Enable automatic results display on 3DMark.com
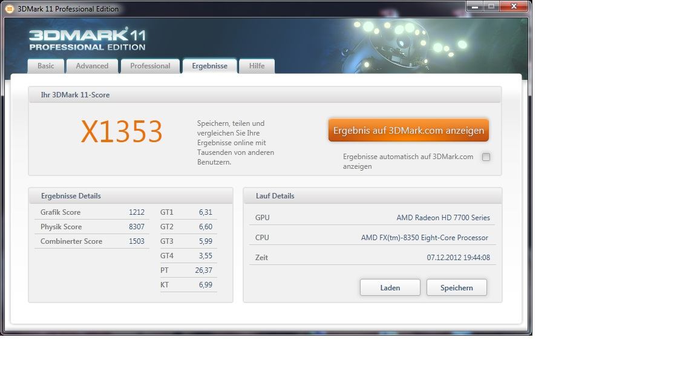The height and width of the screenshot is (392, 697). click(486, 157)
